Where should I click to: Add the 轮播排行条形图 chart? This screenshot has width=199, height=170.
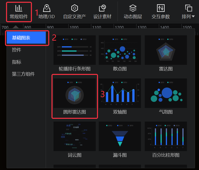pyautogui.click(x=75, y=50)
